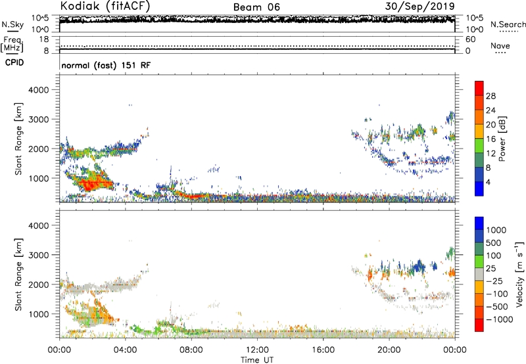
Task: Click the "4" label on power colorbar
Action: (x=488, y=182)
